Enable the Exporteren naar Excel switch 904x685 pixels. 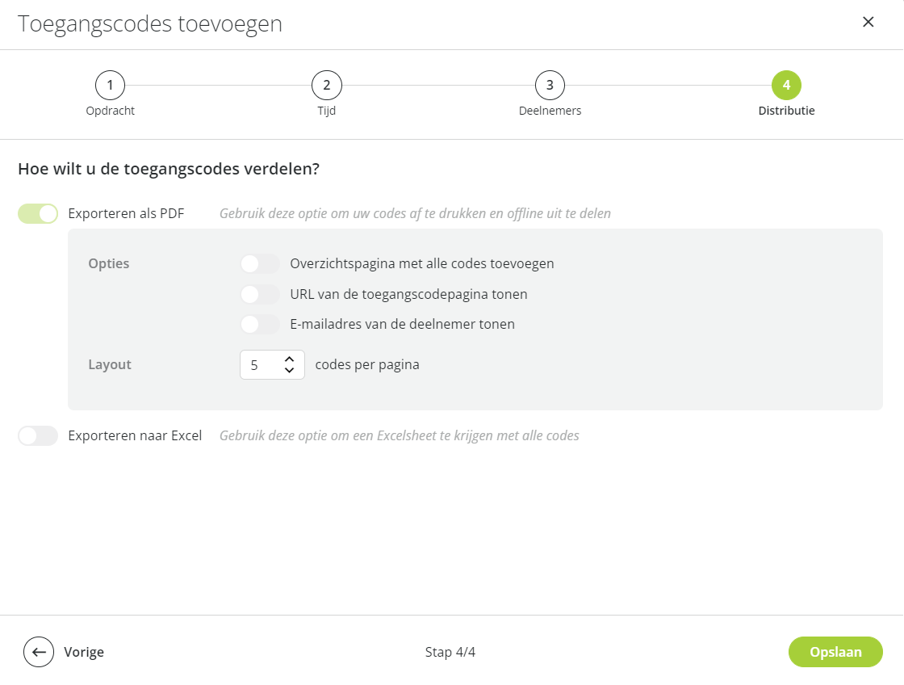click(38, 435)
